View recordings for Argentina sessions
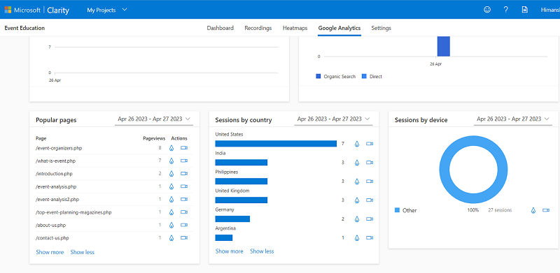The height and width of the screenshot is (273, 560). pos(370,237)
